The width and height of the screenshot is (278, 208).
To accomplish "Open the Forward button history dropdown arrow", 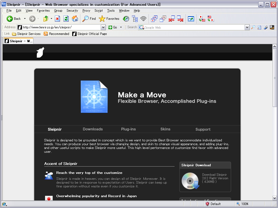I will 38,19.
